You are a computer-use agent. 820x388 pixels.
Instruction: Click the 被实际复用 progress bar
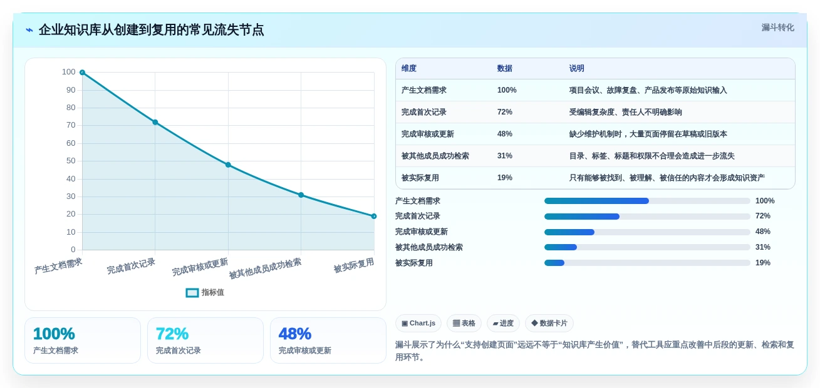click(x=647, y=263)
